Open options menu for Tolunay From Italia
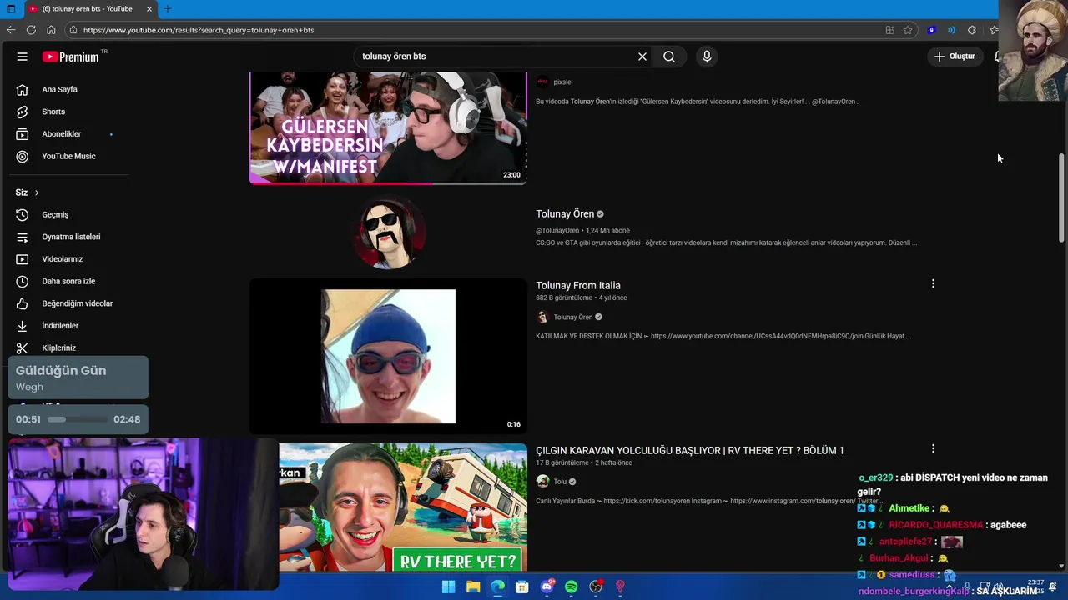This screenshot has width=1068, height=600. pyautogui.click(x=933, y=283)
